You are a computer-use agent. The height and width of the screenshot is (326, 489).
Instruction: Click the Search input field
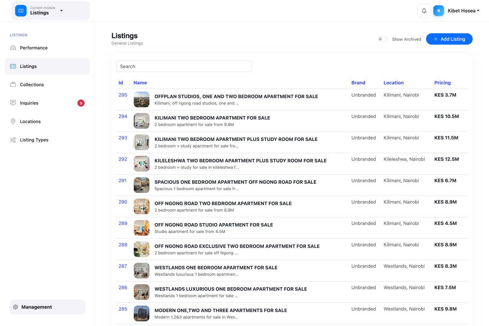click(x=184, y=67)
